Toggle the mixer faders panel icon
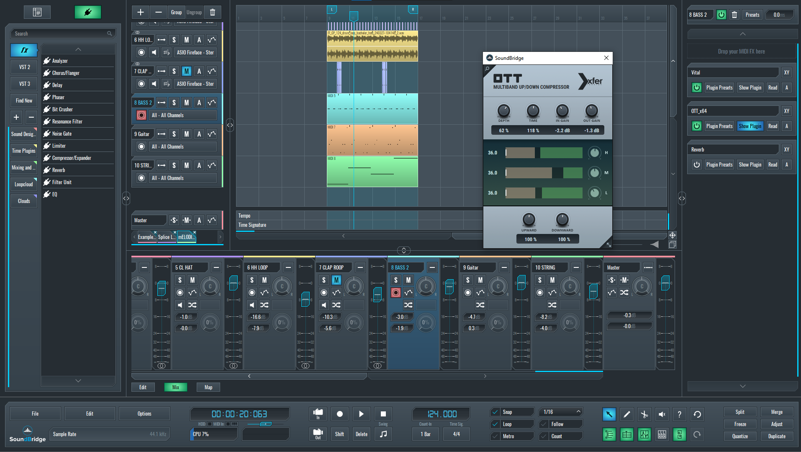Image resolution: width=801 pixels, height=452 pixels. click(x=662, y=434)
